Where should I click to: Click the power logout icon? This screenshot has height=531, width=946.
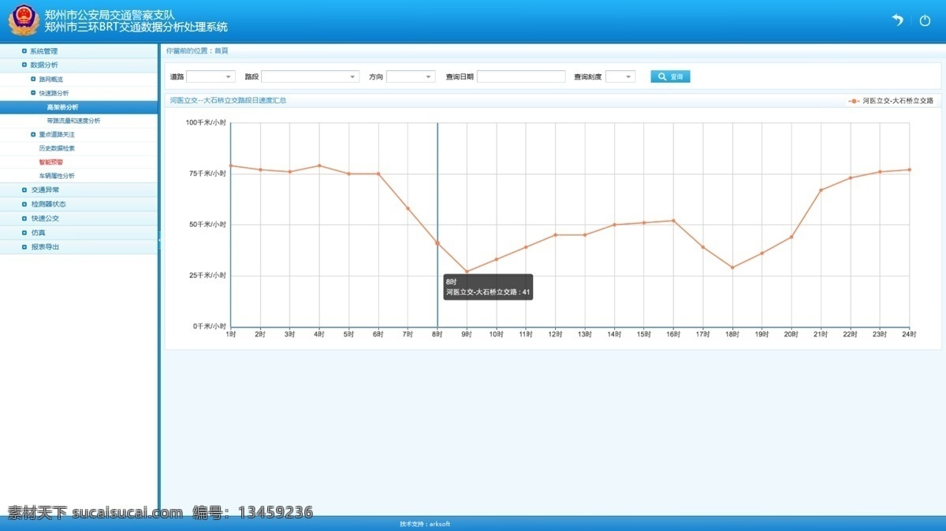pyautogui.click(x=926, y=20)
